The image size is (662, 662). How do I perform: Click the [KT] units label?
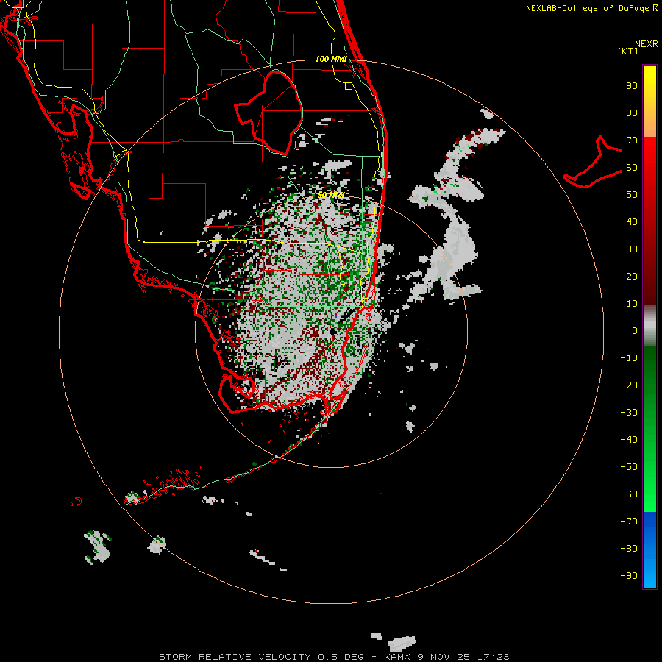[627, 51]
